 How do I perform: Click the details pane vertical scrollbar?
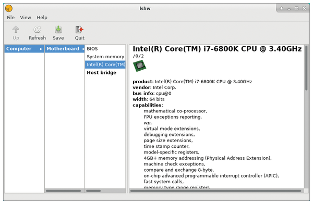[x=306, y=68]
